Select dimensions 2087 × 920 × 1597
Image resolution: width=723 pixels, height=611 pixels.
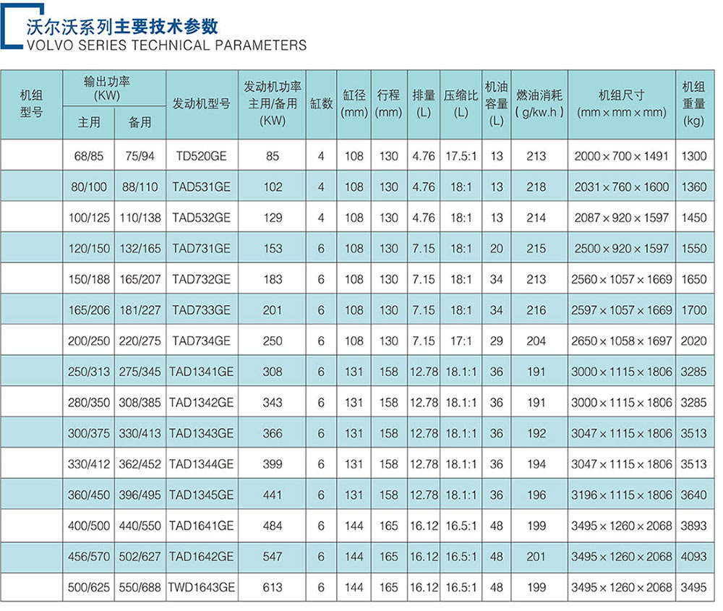(x=622, y=218)
